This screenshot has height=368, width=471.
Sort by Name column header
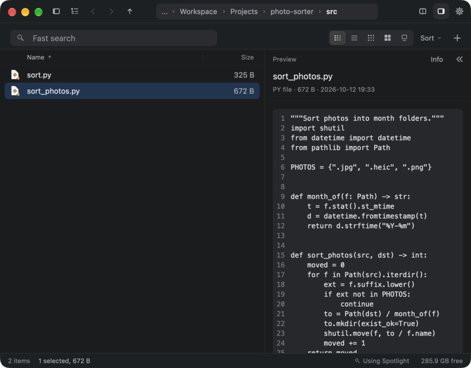(36, 57)
